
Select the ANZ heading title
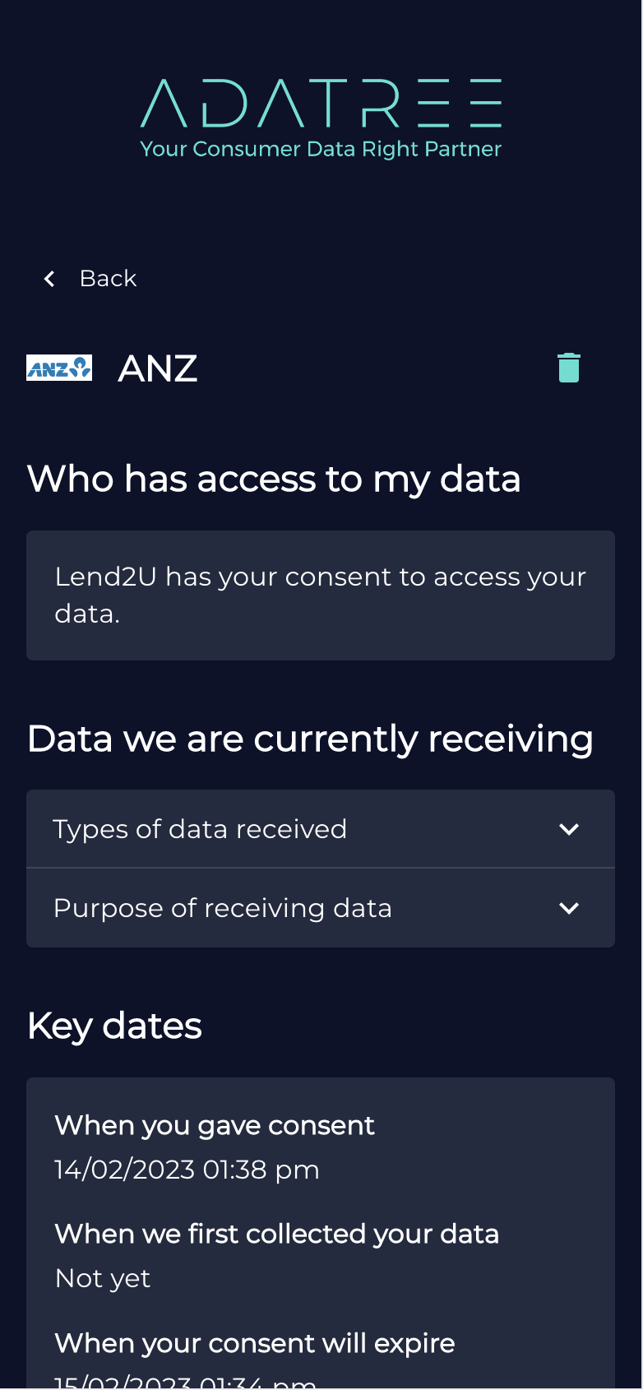157,368
